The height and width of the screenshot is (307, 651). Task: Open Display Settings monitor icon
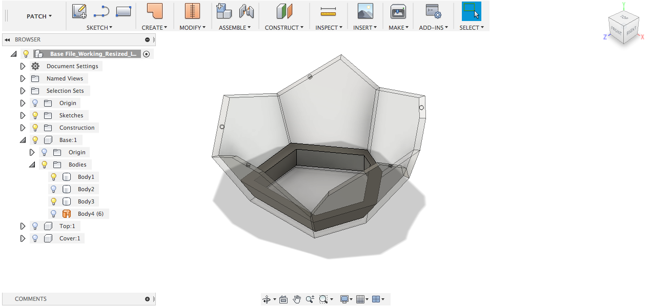344,299
